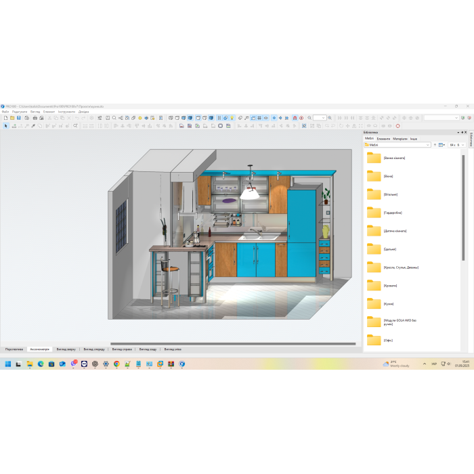Click the zoom out magnifier icon
The width and height of the screenshot is (474, 474).
click(309, 118)
